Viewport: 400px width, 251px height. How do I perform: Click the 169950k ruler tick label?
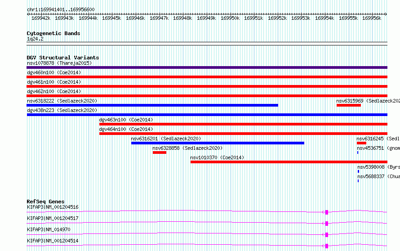pos(230,18)
